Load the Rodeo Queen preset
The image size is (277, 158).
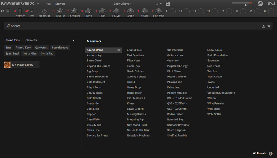tap(175, 114)
